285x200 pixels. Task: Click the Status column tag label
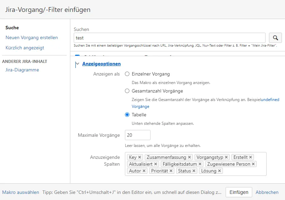click(x=185, y=171)
